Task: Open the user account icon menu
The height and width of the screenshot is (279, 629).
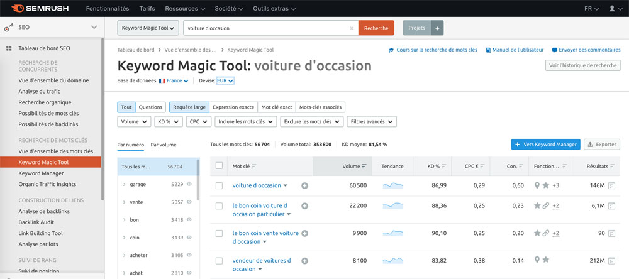Action: coord(615,8)
